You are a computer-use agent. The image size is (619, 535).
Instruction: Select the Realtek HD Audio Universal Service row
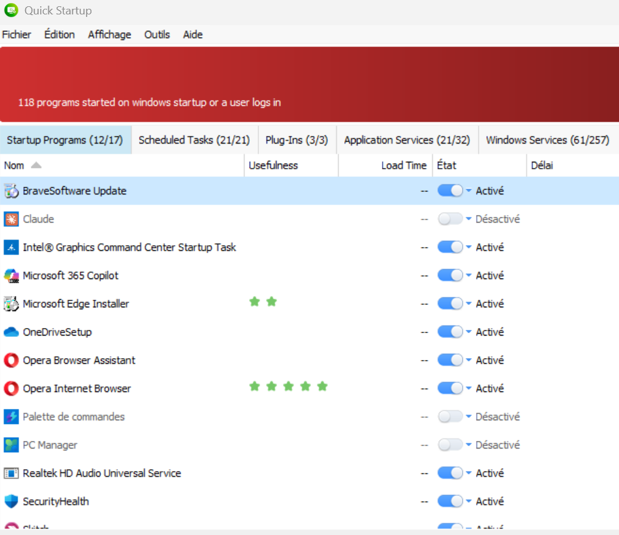click(x=310, y=473)
